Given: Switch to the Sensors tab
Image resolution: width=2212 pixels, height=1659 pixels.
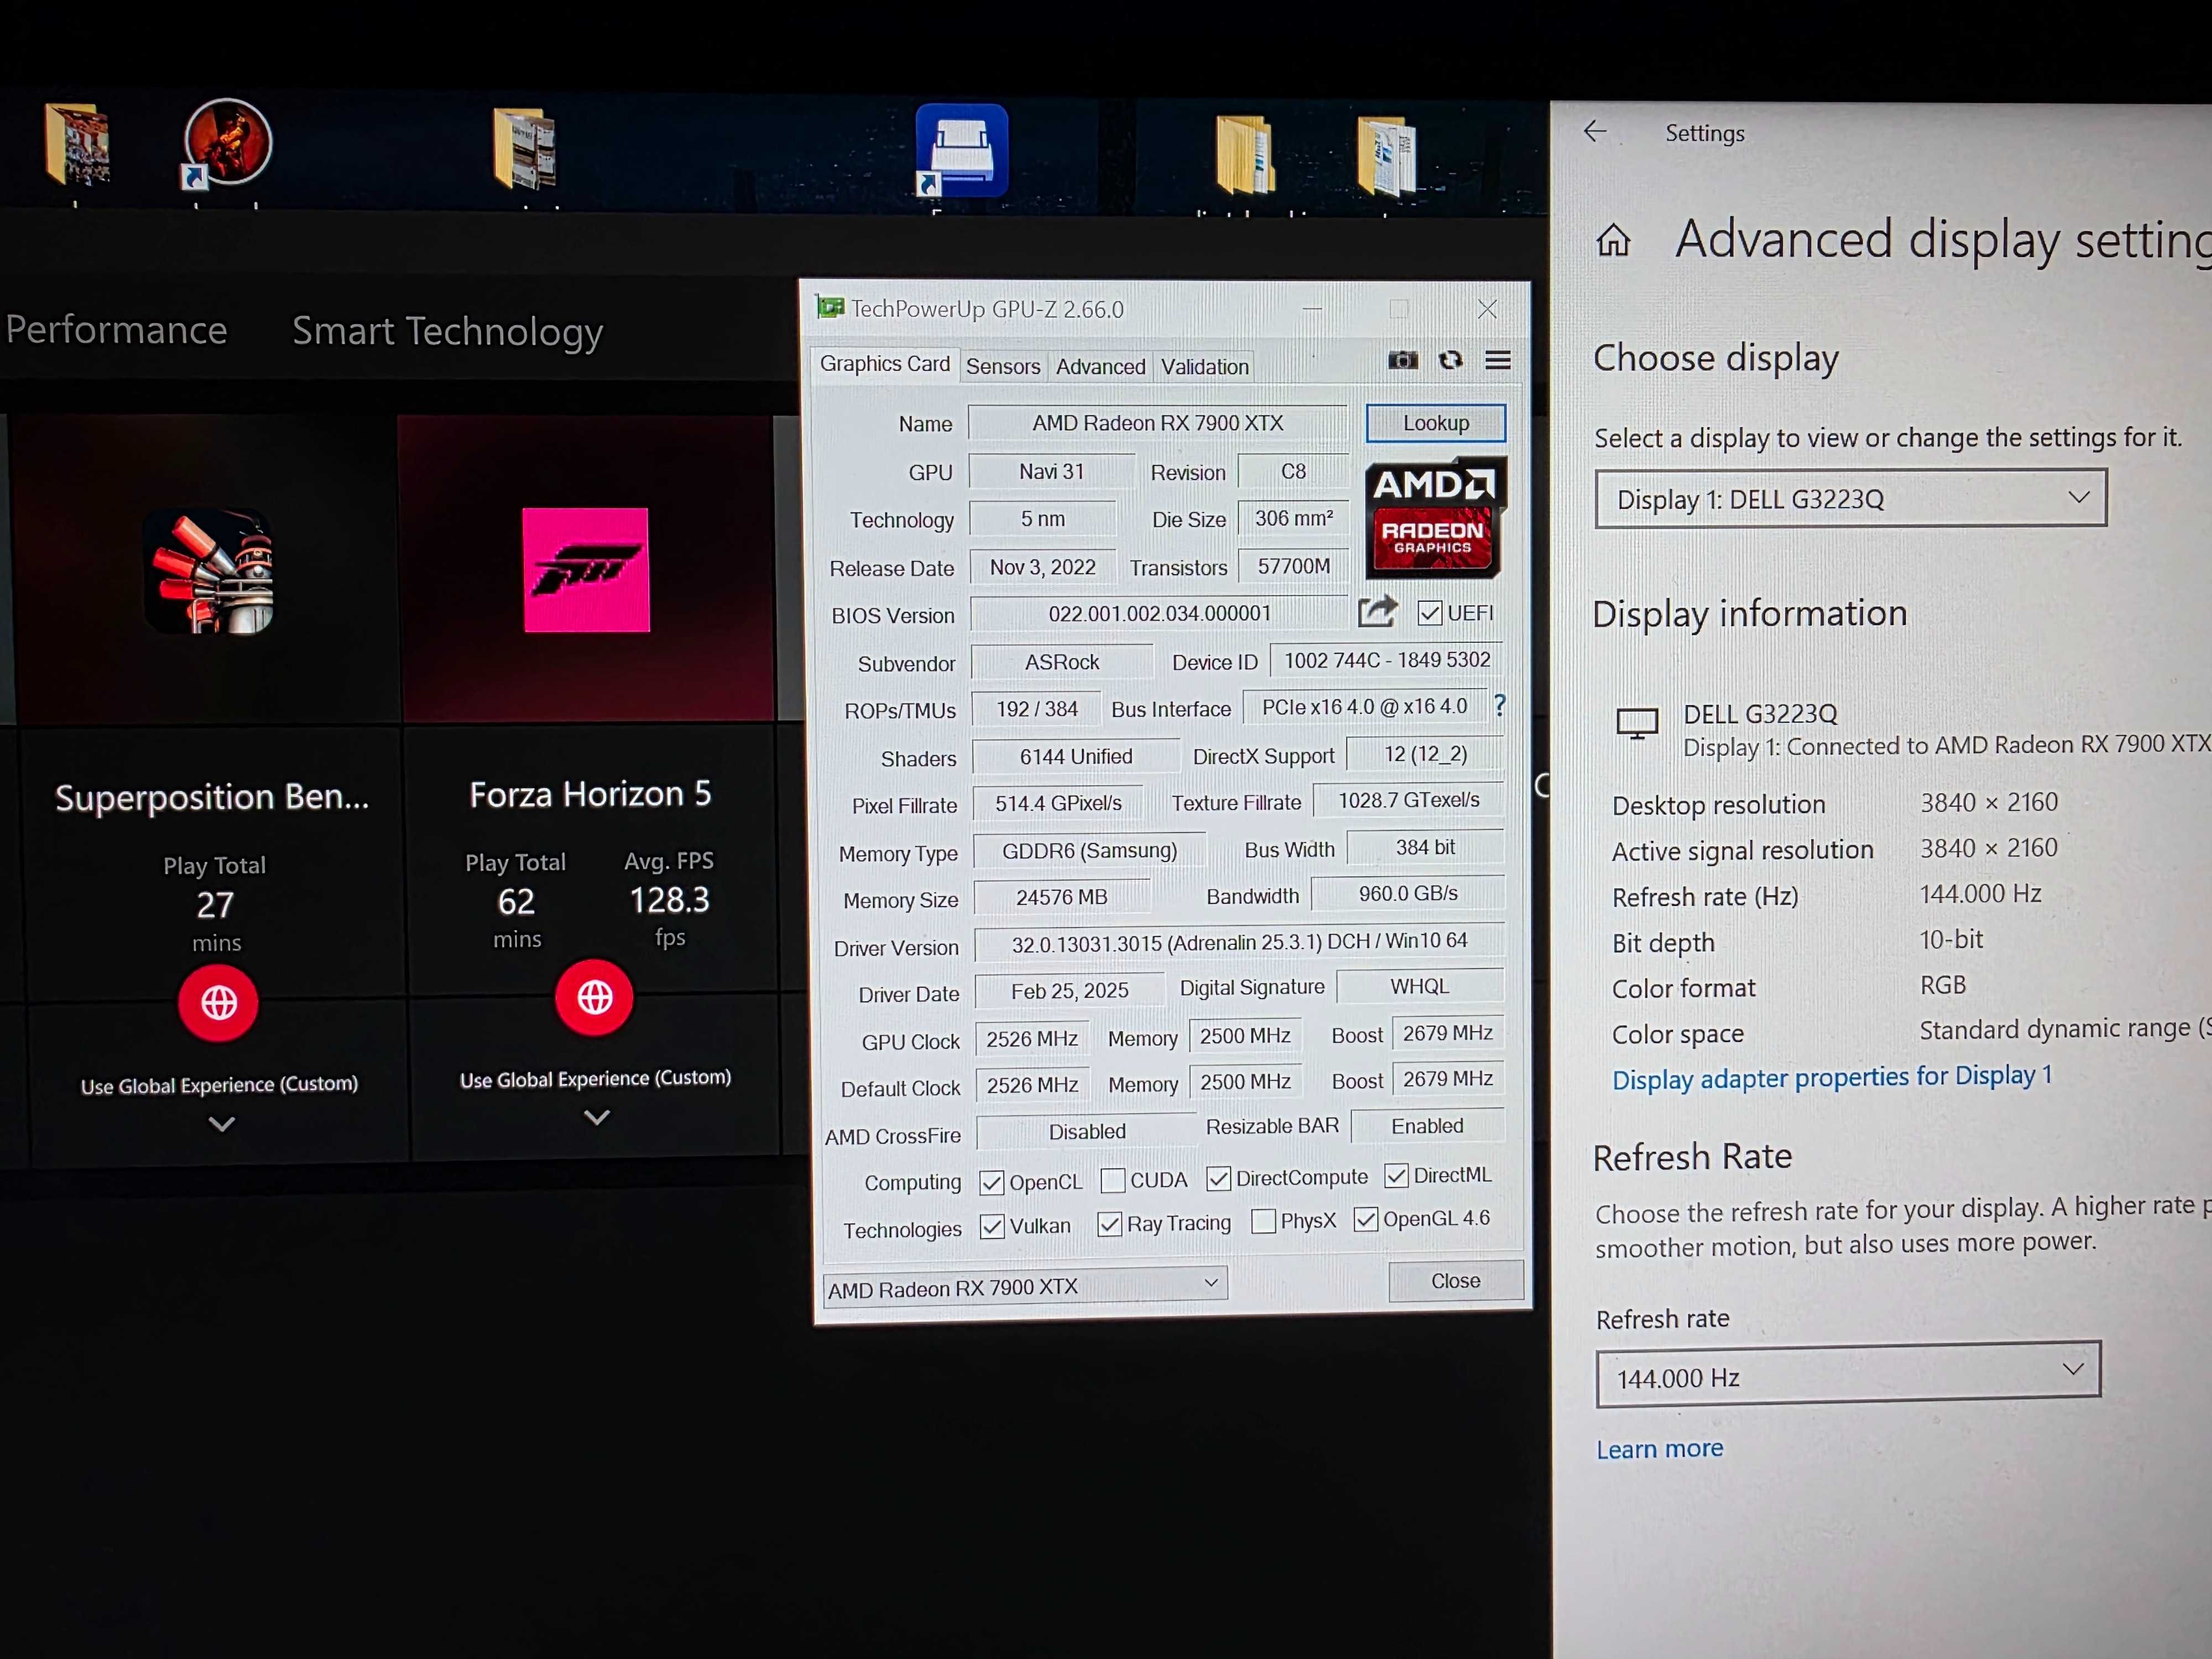Looking at the screenshot, I should (x=1002, y=366).
